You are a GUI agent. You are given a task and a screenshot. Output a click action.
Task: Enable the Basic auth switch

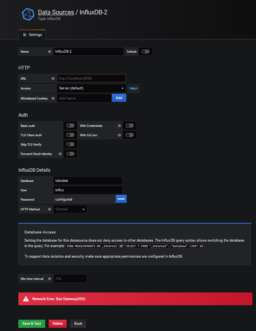coord(71,126)
